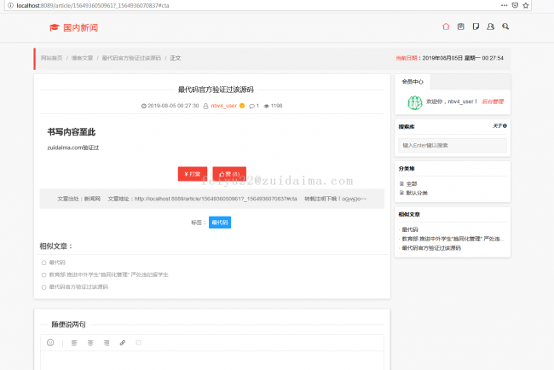The width and height of the screenshot is (554, 370).
Task: Center-align text in the comment editor
Action: [x=89, y=343]
